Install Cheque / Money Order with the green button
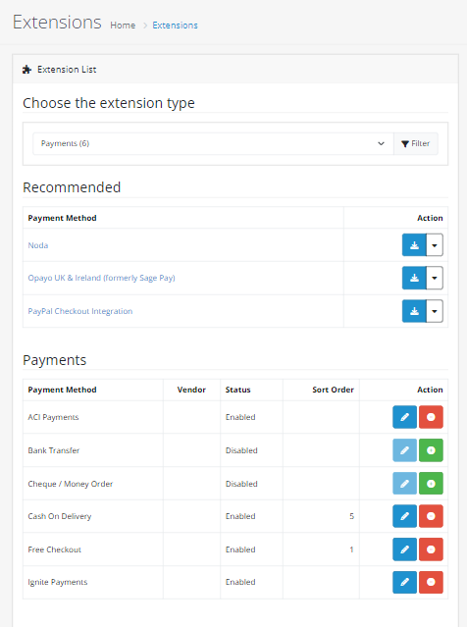 point(431,484)
